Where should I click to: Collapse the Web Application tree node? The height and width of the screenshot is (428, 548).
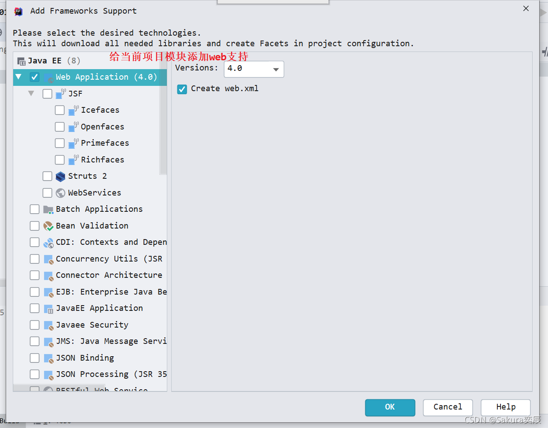pyautogui.click(x=18, y=77)
